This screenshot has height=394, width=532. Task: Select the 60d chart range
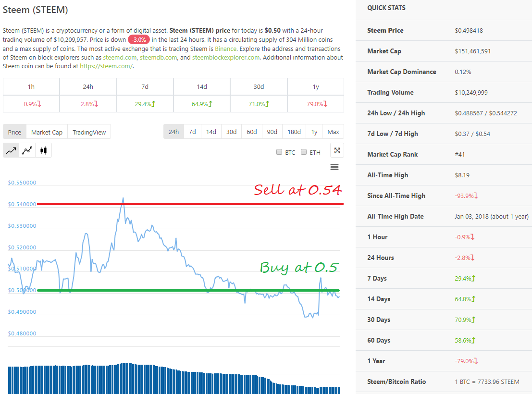[252, 132]
